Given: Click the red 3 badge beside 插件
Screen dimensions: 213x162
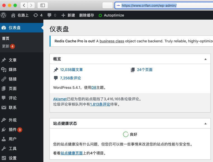Looking at the screenshot, I should [20, 130].
